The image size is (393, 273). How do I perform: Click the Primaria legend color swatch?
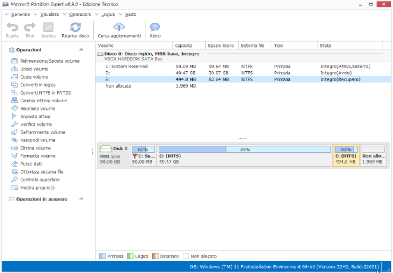pos(102,256)
